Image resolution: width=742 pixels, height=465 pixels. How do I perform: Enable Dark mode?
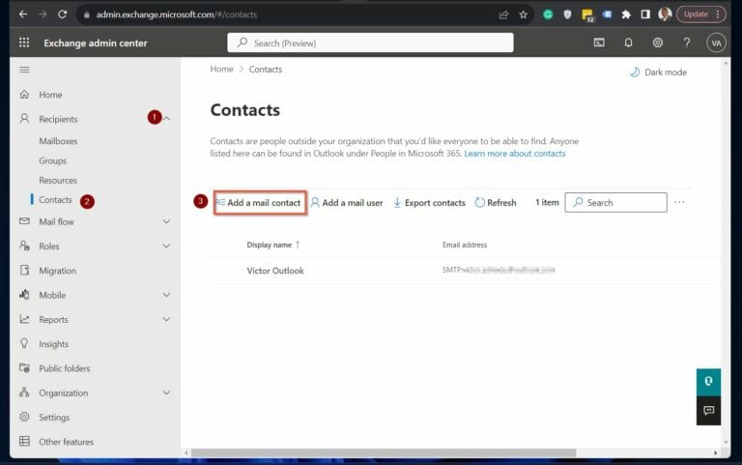pos(658,72)
